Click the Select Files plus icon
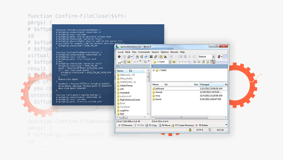Image resolution: width=283 pixels, height=160 pixels. (171, 57)
